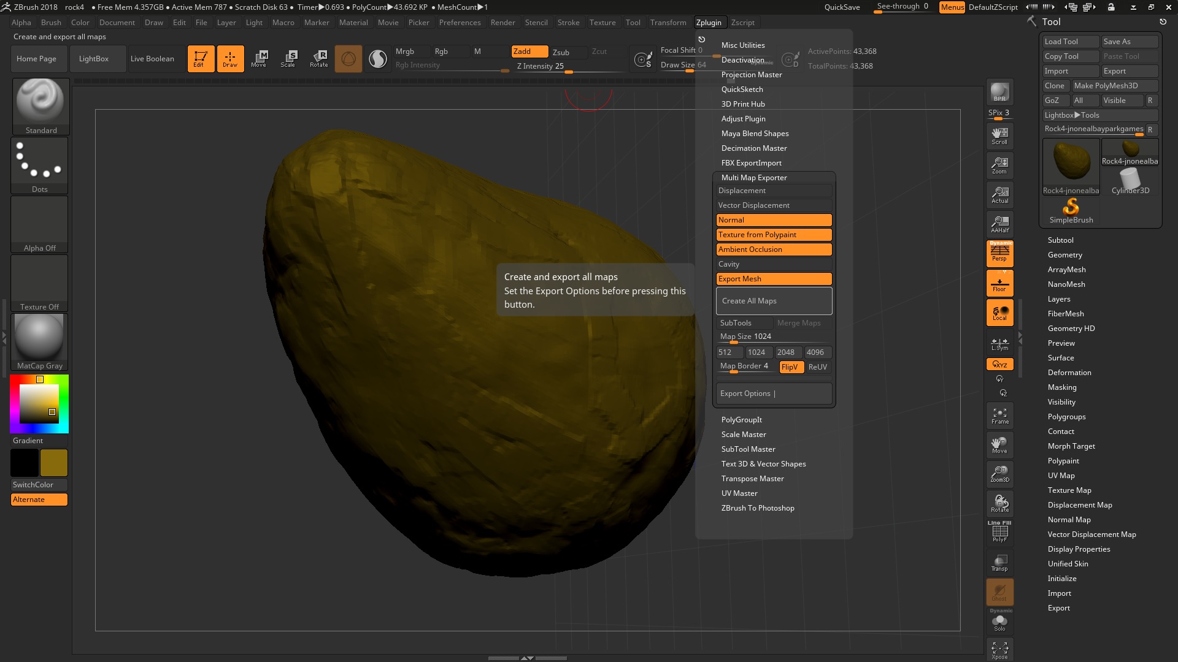Viewport: 1178px width, 662px height.
Task: Expand Decimation Master plugin
Action: click(754, 148)
